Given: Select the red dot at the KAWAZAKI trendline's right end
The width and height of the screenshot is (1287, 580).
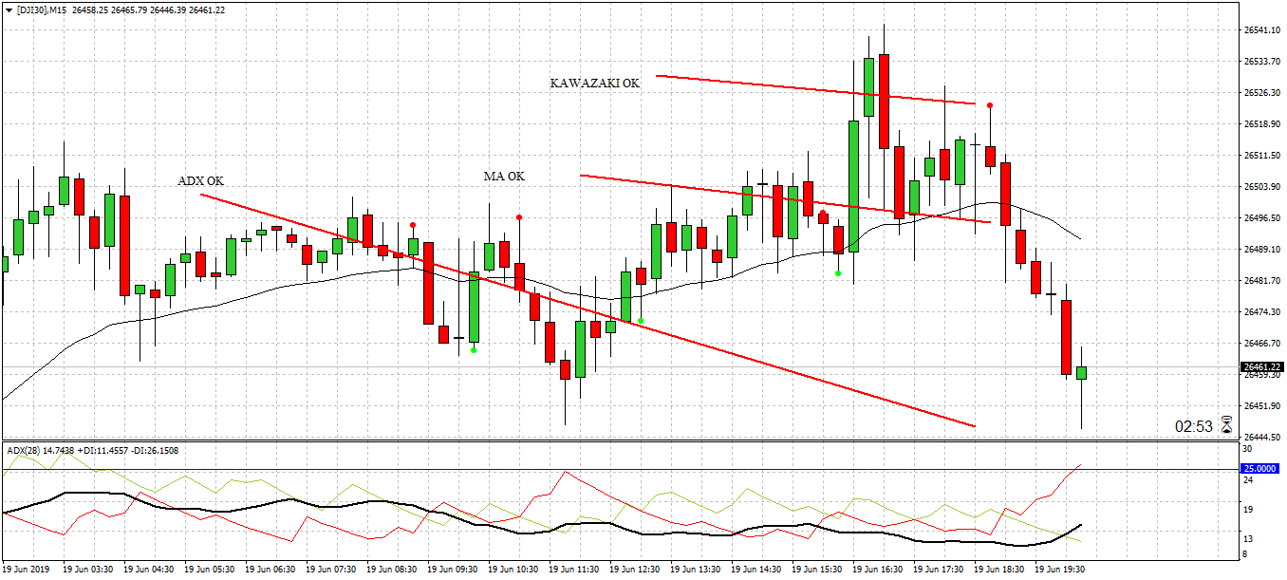Looking at the screenshot, I should coord(990,105).
